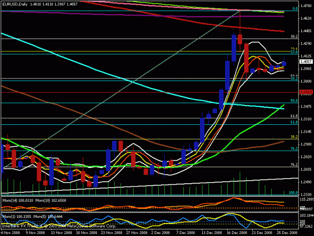314x236 pixels.
Task: Click the 1.4780 price axis label
Action: pos(306,6)
